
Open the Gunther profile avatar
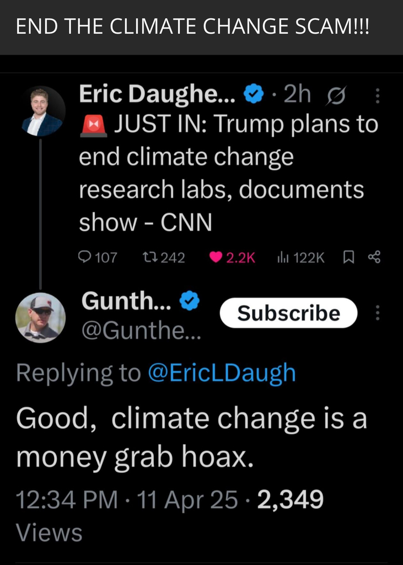[x=40, y=317]
